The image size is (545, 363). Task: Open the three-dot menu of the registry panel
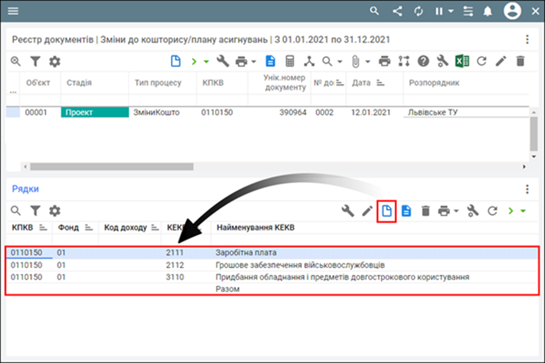pyautogui.click(x=527, y=40)
